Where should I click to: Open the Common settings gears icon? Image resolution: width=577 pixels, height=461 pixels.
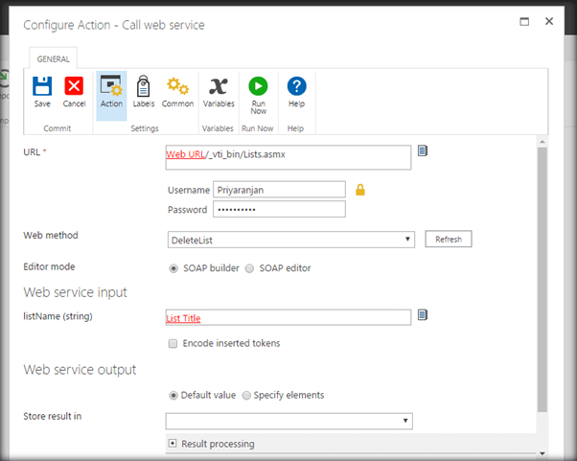pos(177,92)
